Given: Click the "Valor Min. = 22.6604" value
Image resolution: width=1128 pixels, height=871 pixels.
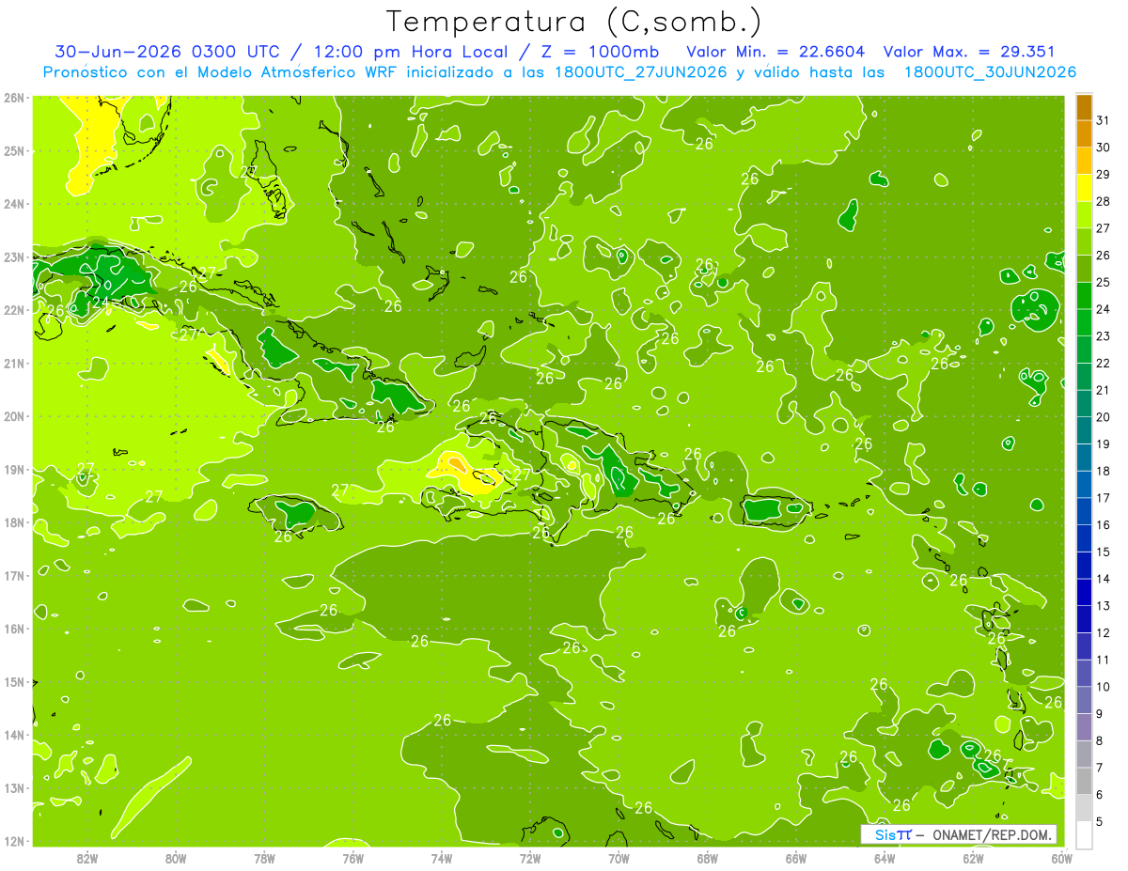Looking at the screenshot, I should pos(775,52).
